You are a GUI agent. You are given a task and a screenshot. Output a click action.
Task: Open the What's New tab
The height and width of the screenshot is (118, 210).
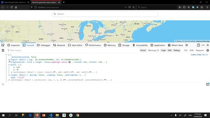click(176, 45)
